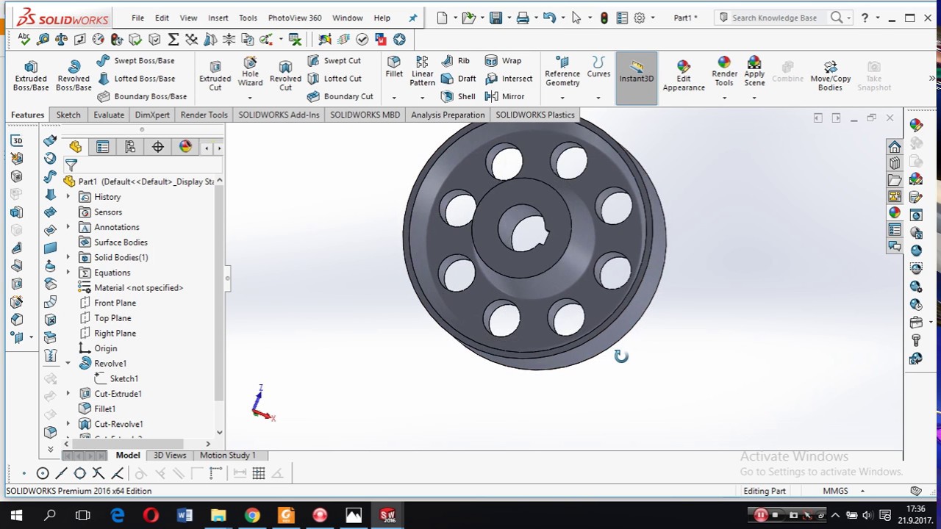Switch to the Render Tools tab
This screenshot has height=529, width=941.
point(204,115)
